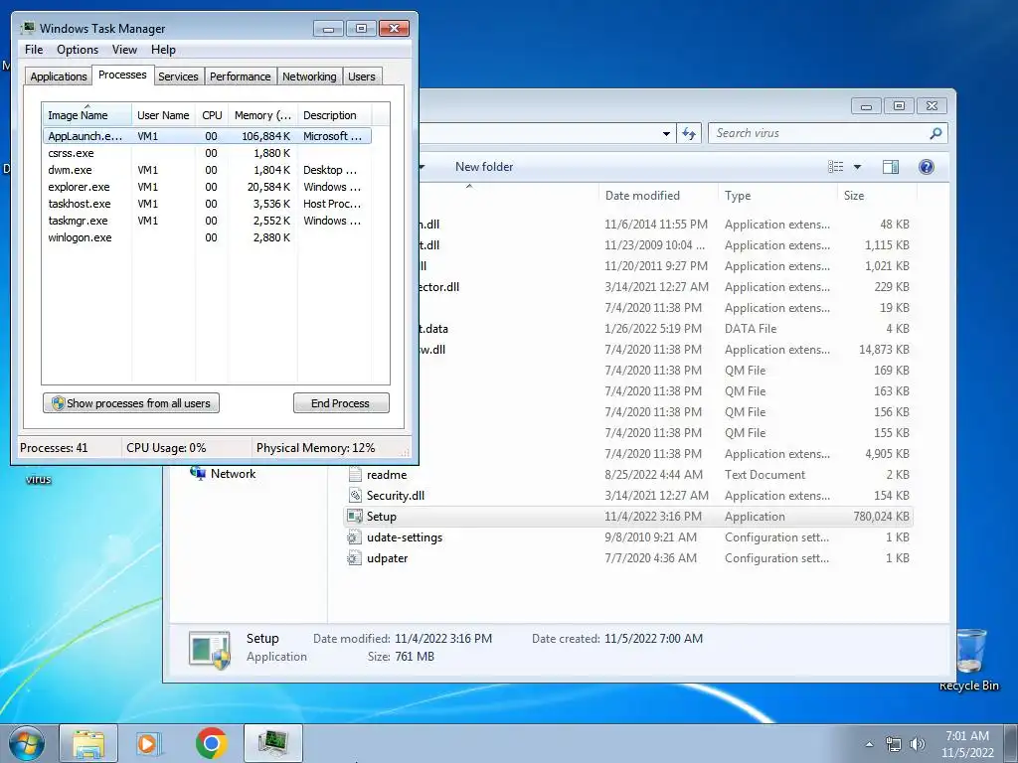Click the taskbar clock showing 7:01 AM
This screenshot has height=763, width=1018.
[967, 744]
